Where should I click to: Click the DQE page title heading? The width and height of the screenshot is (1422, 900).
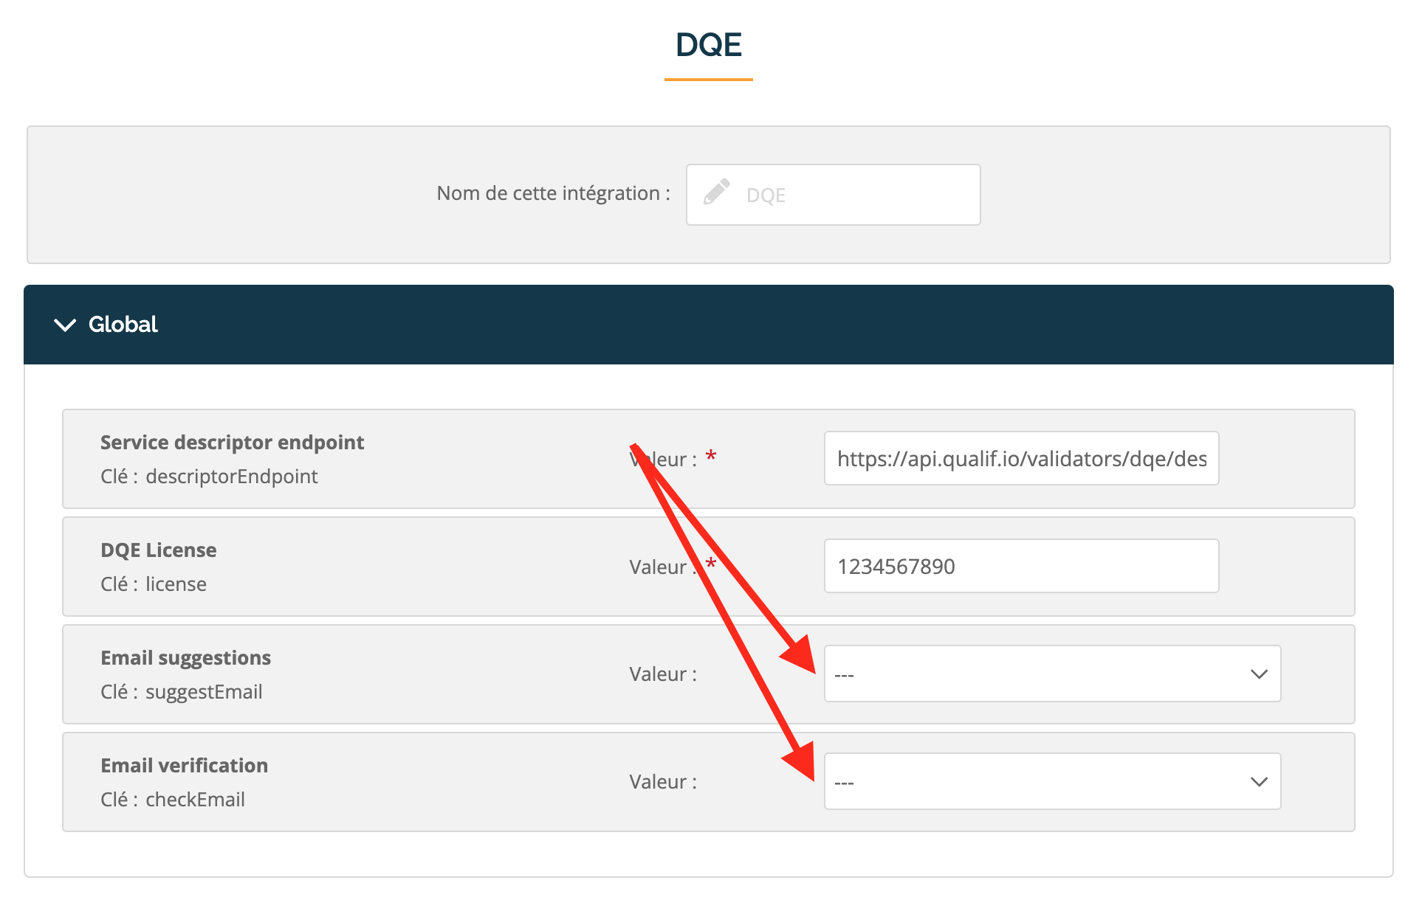coord(709,45)
